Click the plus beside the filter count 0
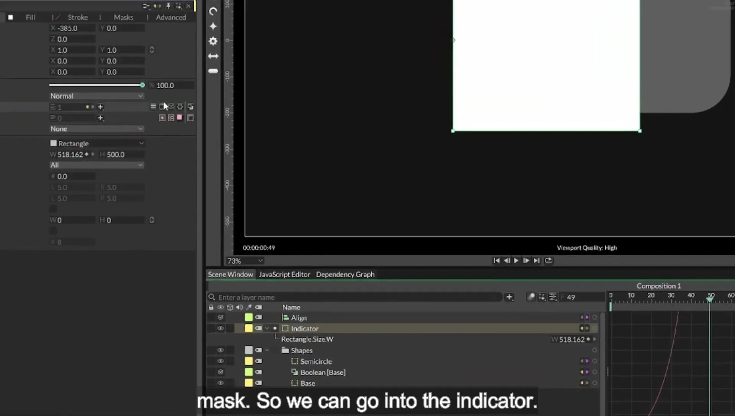Screen dimensions: 735x416 (101, 118)
